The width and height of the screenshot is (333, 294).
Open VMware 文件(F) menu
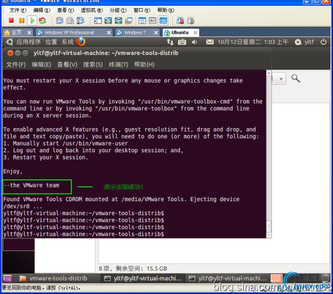click(x=18, y=10)
